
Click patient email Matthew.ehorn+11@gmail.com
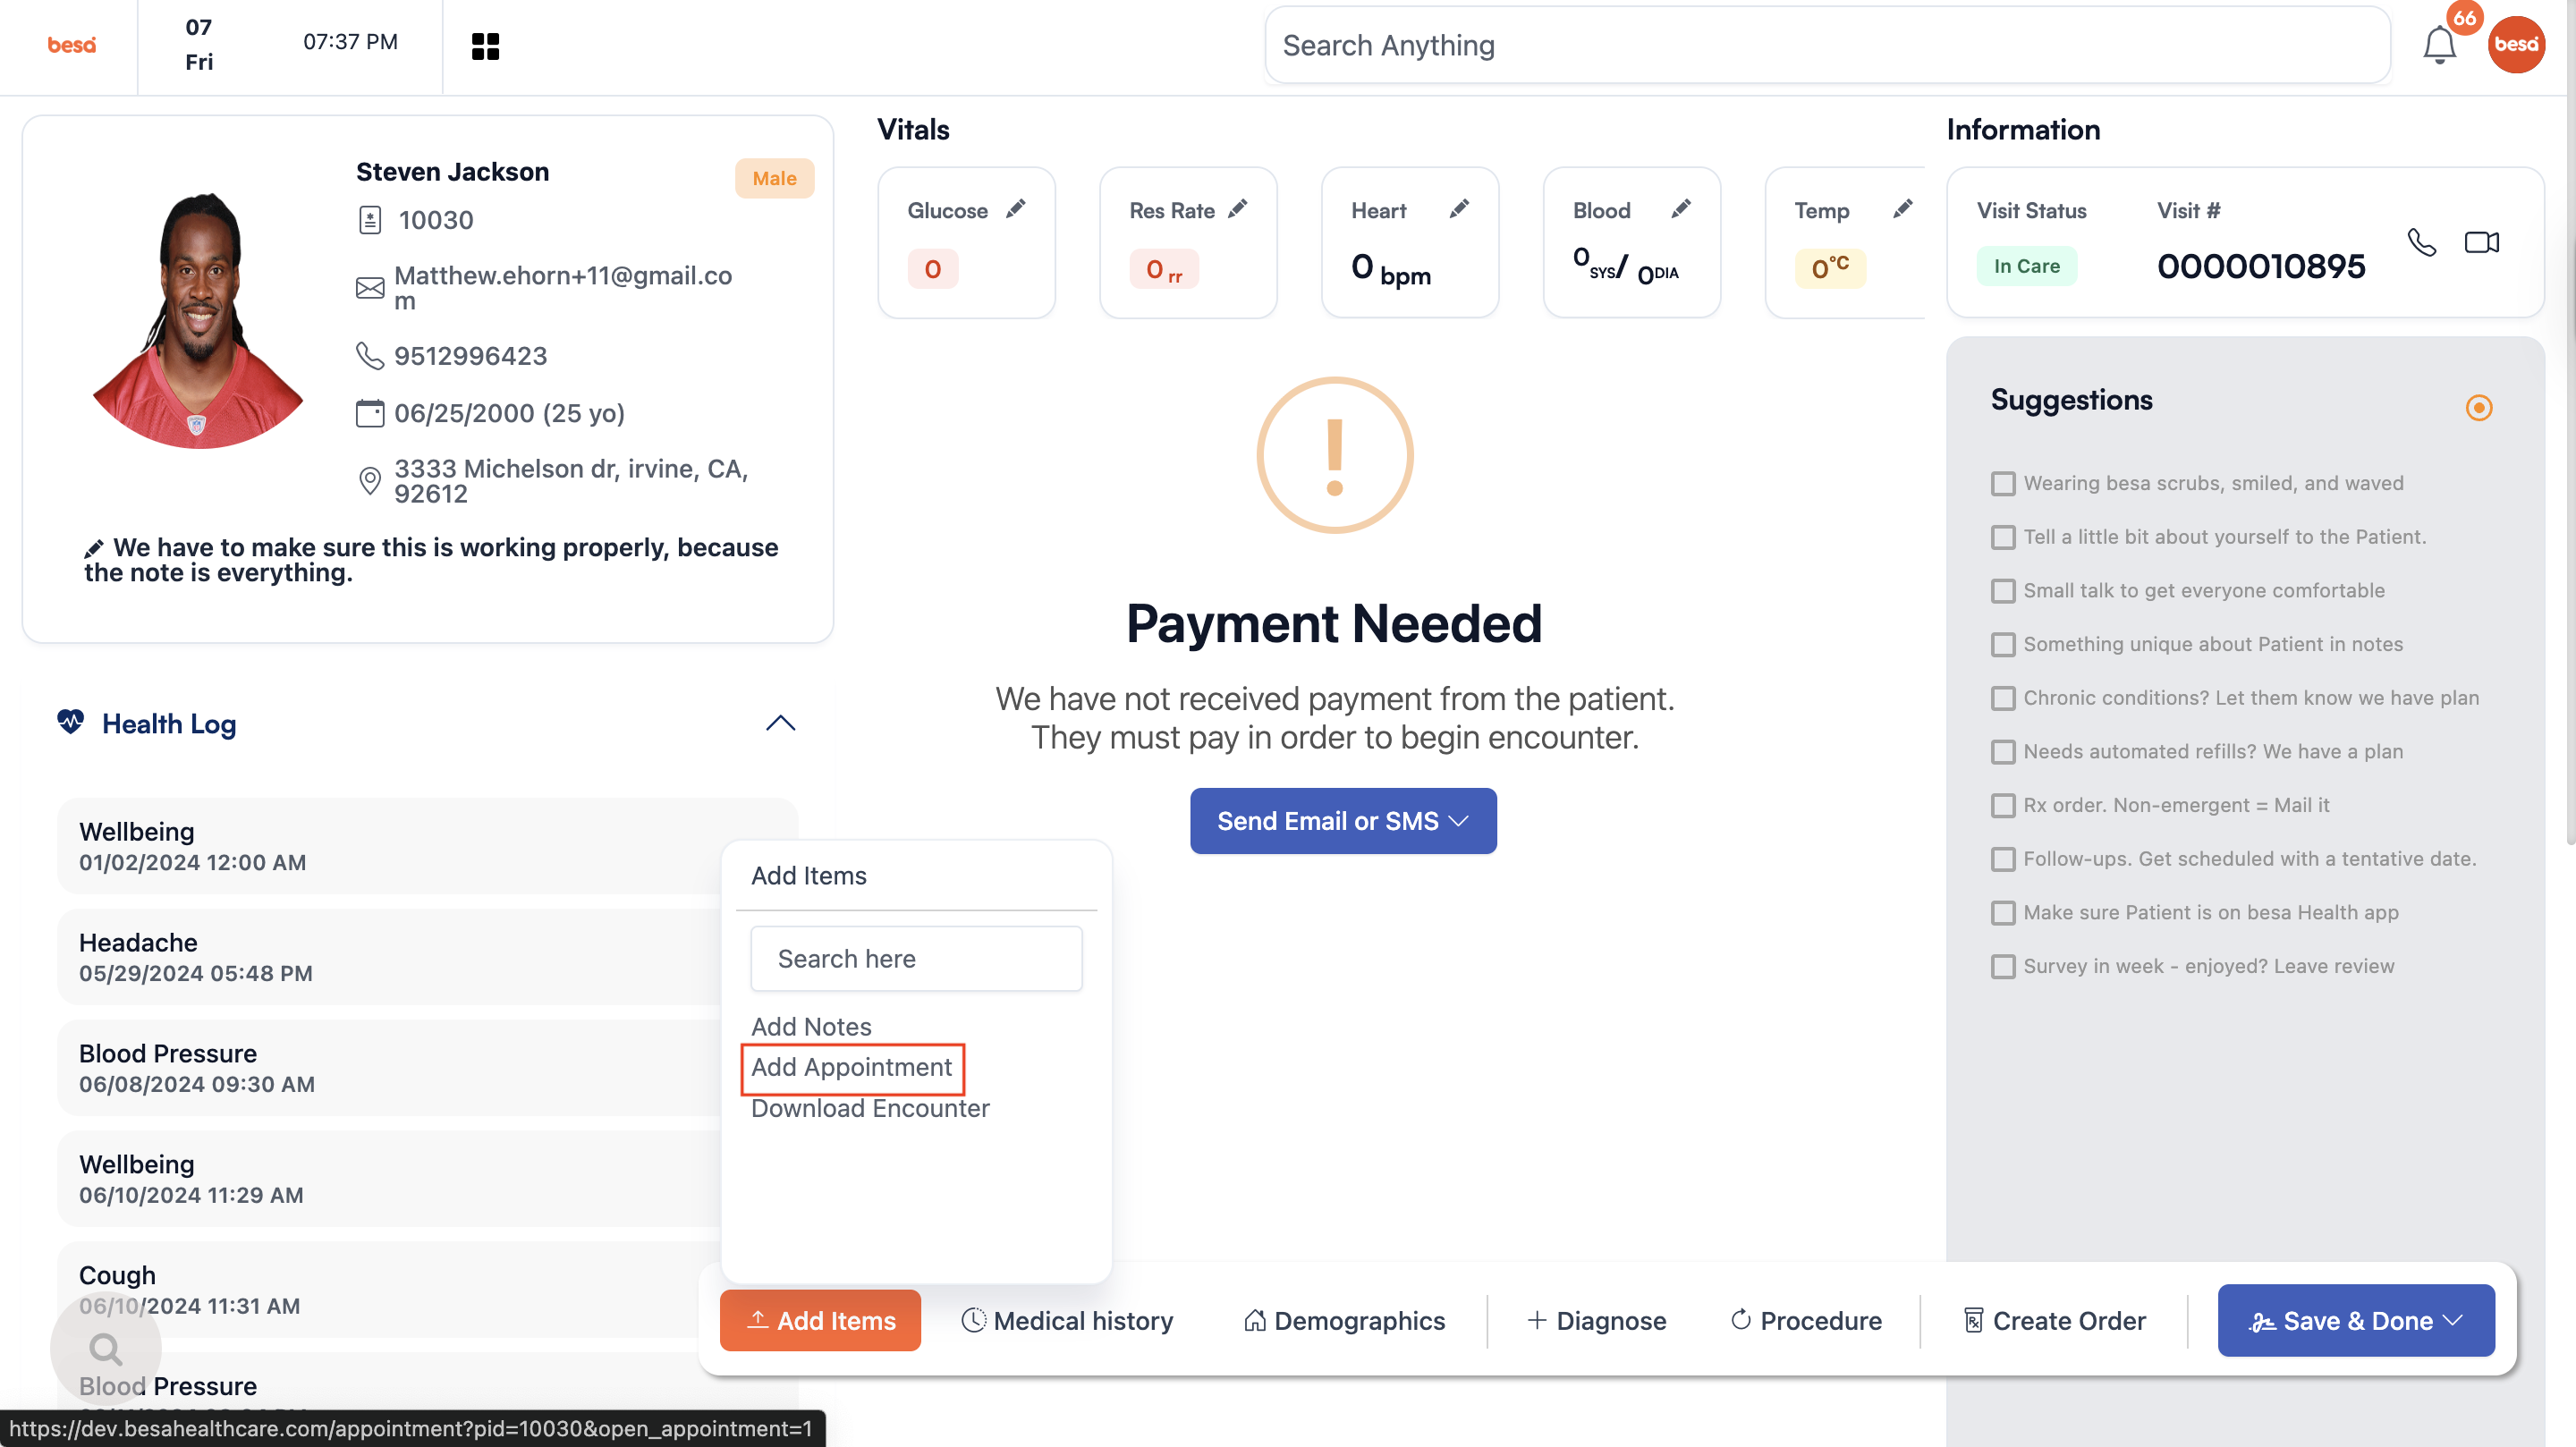[x=563, y=288]
